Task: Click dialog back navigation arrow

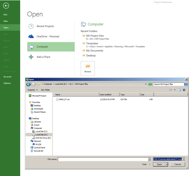Action: click(29, 84)
